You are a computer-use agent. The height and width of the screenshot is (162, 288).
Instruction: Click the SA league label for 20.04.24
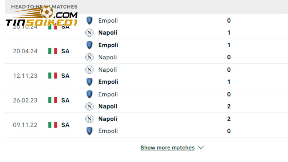click(x=65, y=51)
